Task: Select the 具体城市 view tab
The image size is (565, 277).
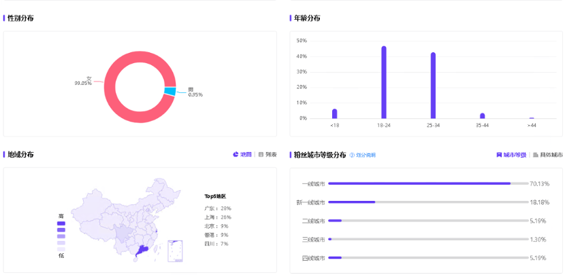Action: [x=551, y=155]
